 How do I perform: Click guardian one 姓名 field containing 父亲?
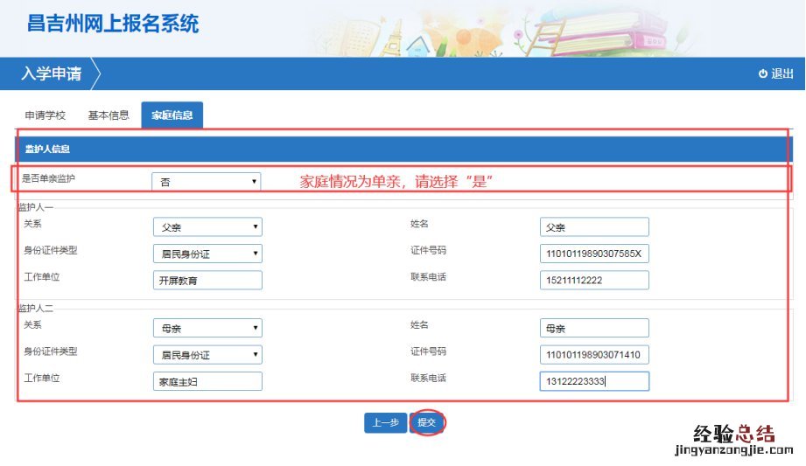tap(594, 227)
